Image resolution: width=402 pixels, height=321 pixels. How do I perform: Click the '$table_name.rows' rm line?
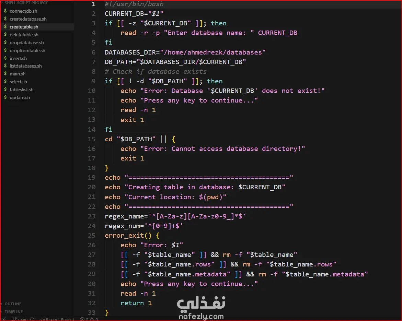coord(228,264)
